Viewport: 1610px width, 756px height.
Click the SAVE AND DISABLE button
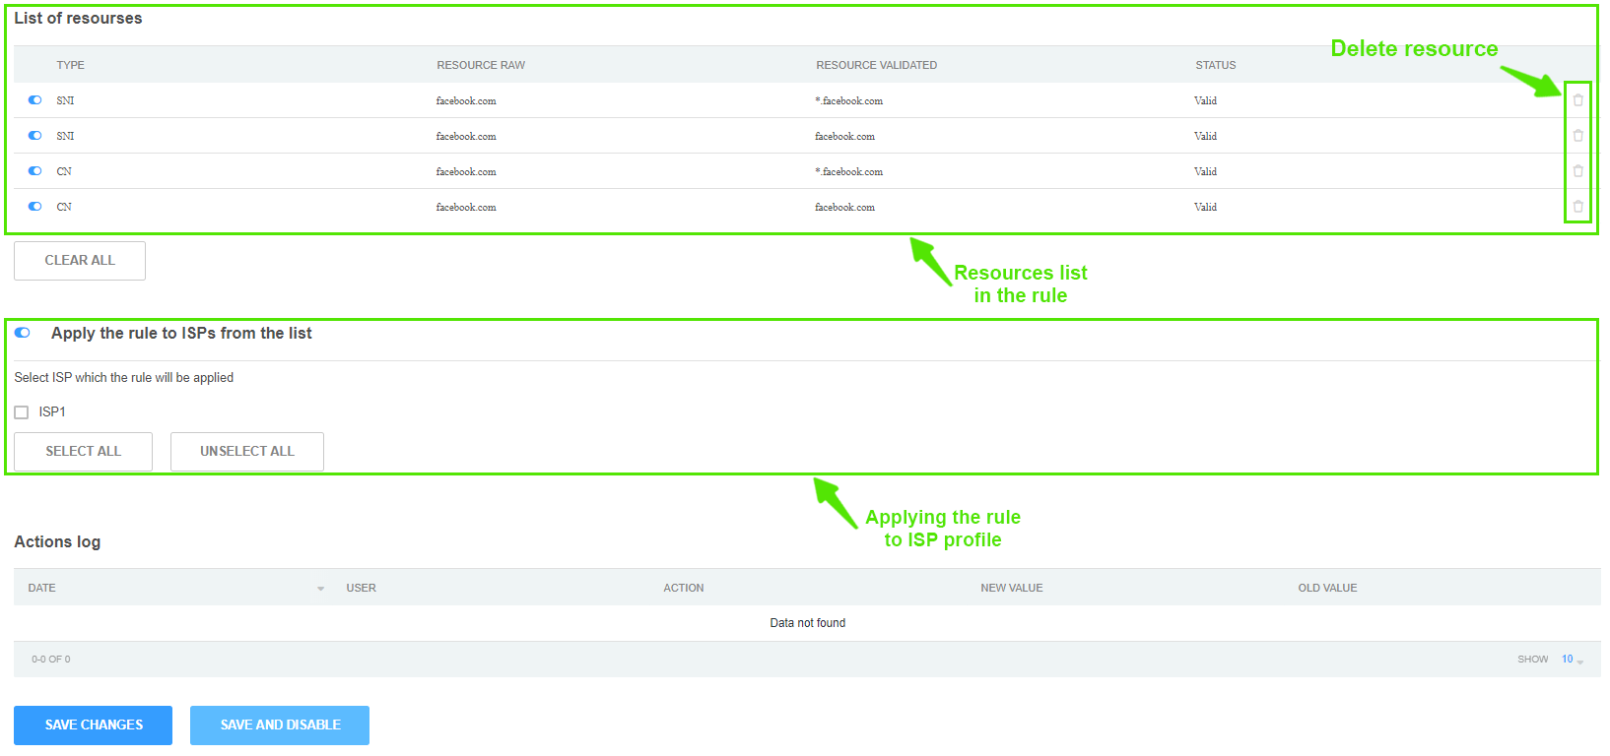pyautogui.click(x=280, y=725)
